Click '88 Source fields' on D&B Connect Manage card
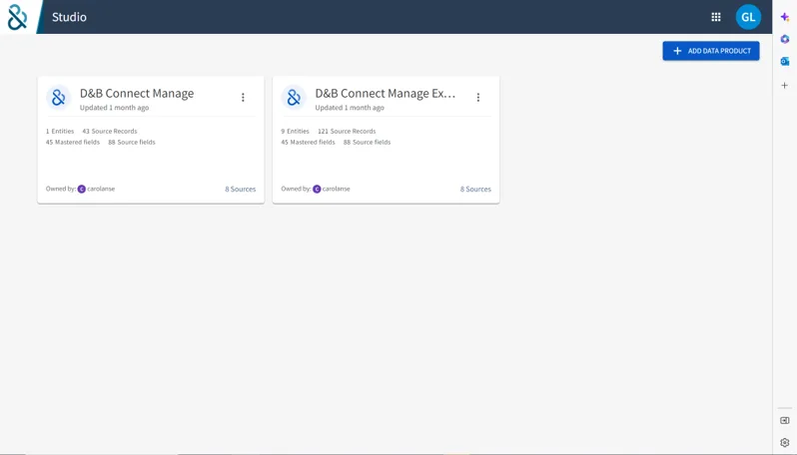This screenshot has width=797, height=455. coord(132,142)
